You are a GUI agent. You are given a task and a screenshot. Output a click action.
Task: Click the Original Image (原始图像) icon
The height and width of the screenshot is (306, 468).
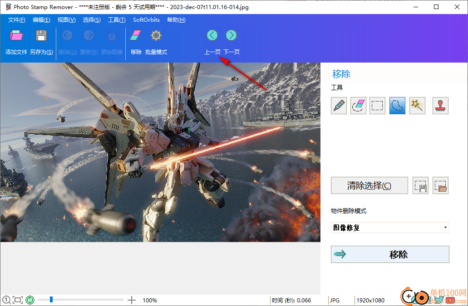point(112,35)
